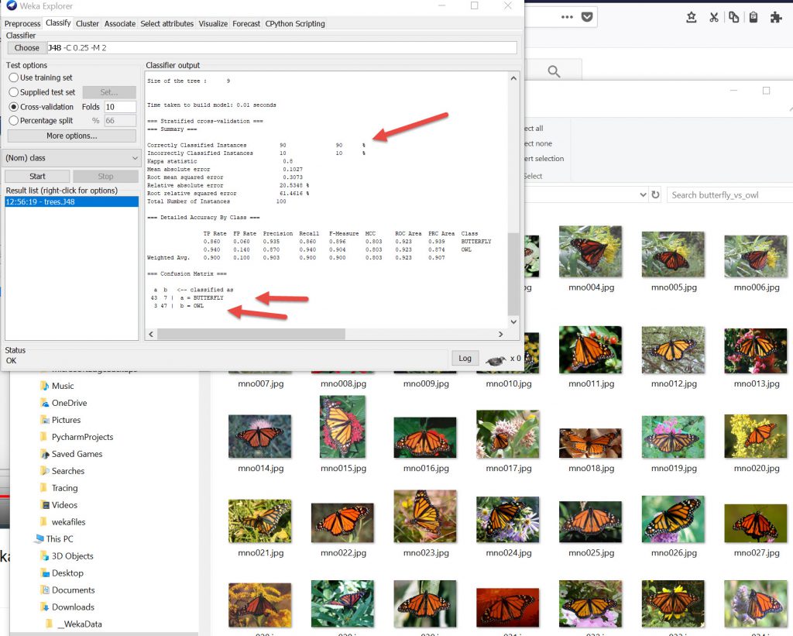Click the Folds number input field
The width and height of the screenshot is (793, 636).
pos(120,107)
